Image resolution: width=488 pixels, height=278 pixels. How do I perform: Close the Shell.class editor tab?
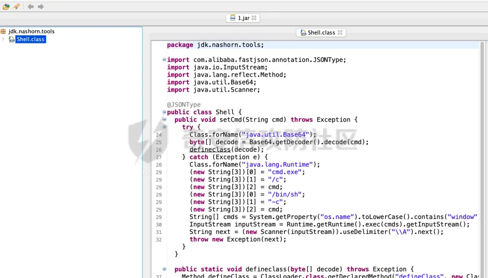tap(340, 32)
